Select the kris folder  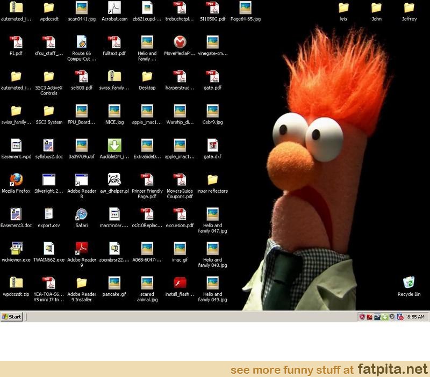click(x=343, y=8)
